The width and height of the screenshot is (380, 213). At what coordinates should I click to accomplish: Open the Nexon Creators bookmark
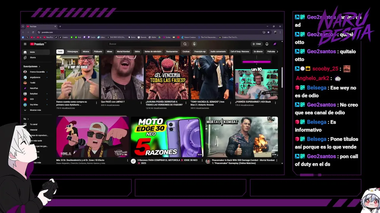pos(189,37)
